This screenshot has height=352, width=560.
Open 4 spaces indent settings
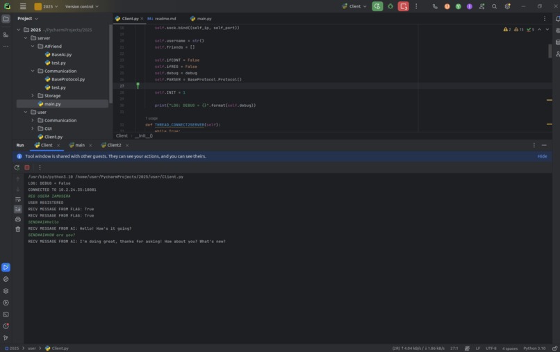coord(510,349)
